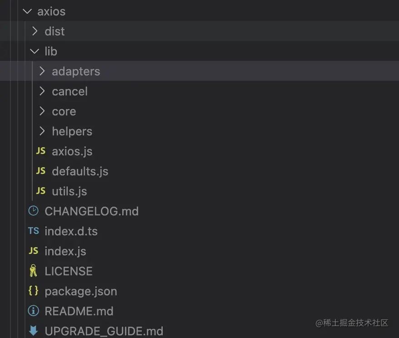This screenshot has height=338, width=399.
Task: Click the JS icon beside axios.js
Action: click(41, 151)
